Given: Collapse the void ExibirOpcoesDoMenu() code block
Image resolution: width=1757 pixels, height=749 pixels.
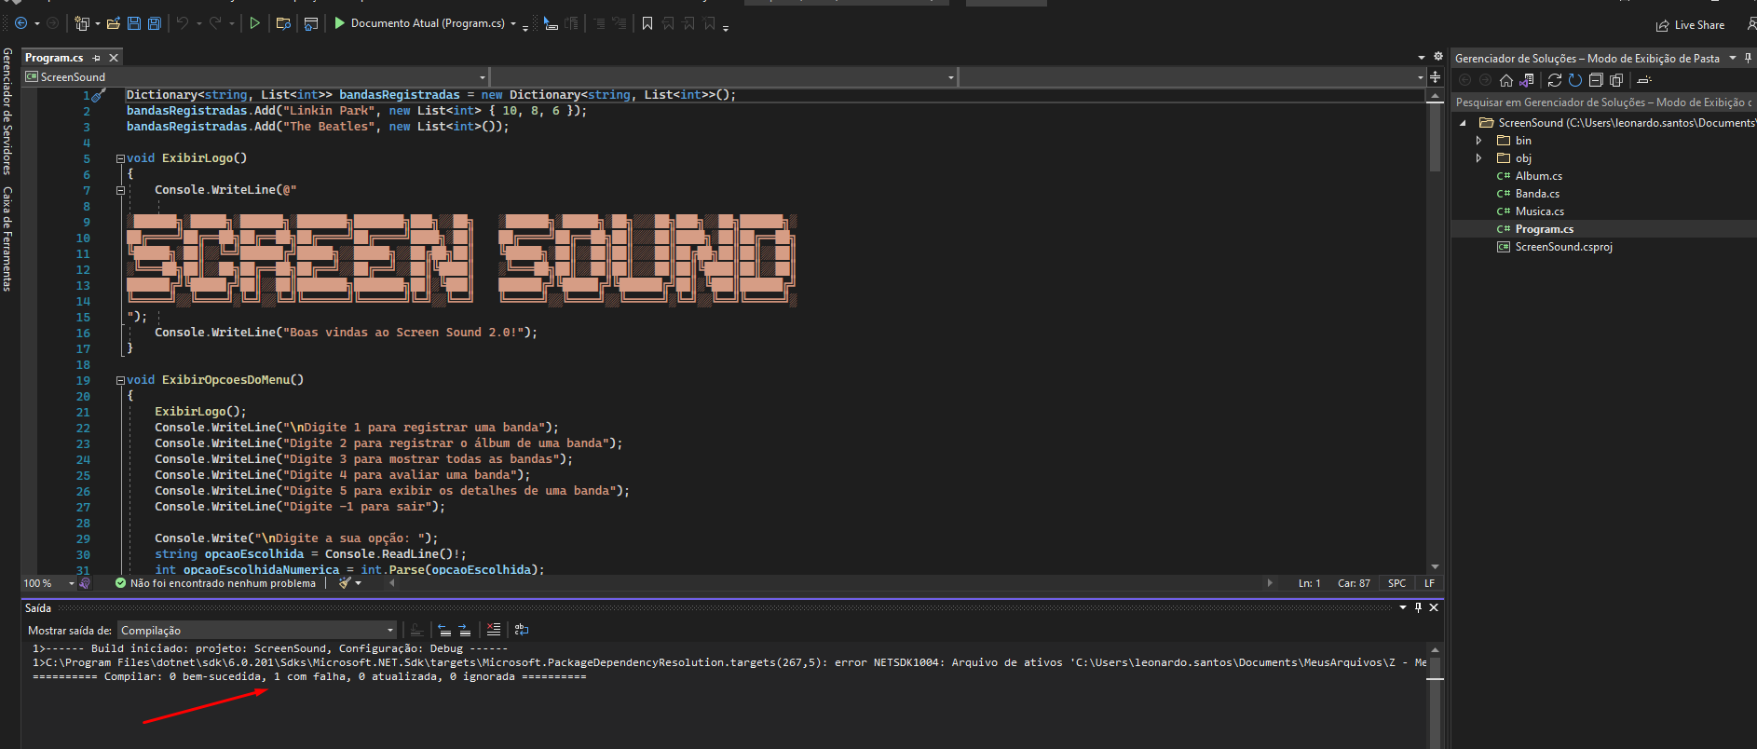Looking at the screenshot, I should coord(120,380).
